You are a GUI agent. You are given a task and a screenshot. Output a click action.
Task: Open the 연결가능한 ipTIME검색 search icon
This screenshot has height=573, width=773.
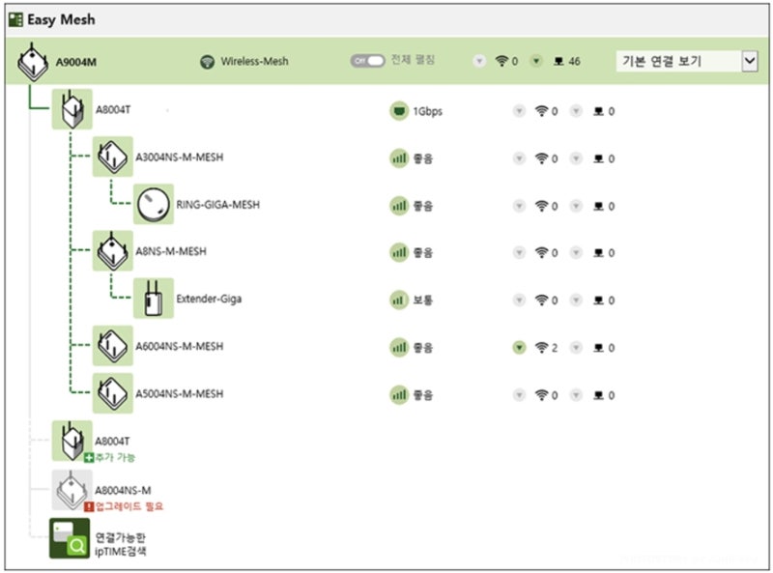click(x=70, y=538)
